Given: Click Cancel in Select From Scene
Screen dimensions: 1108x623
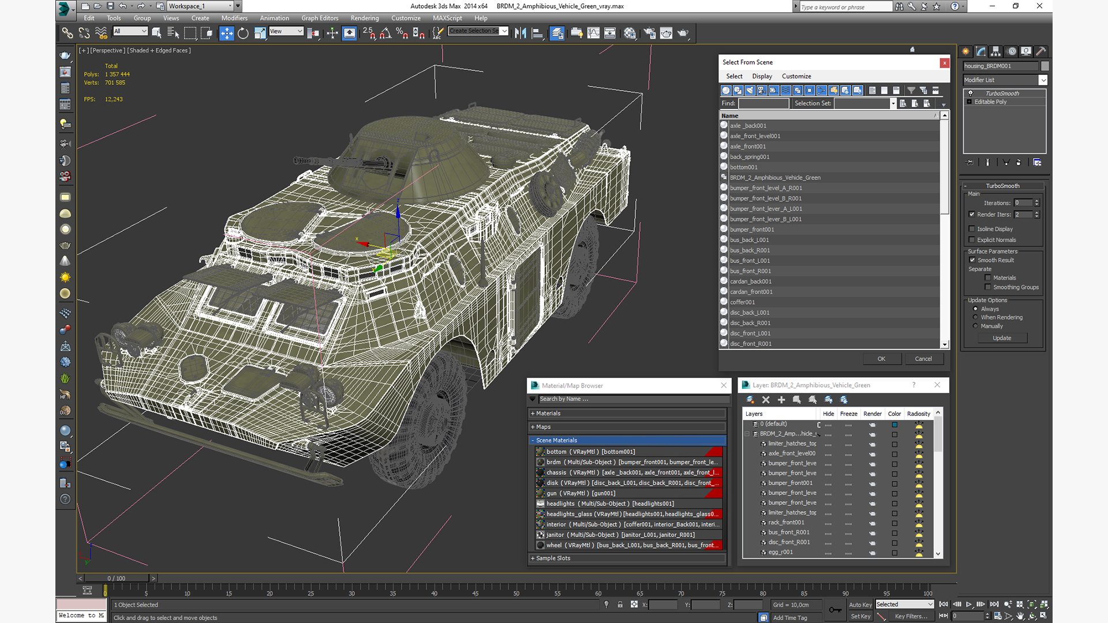Looking at the screenshot, I should click(923, 359).
